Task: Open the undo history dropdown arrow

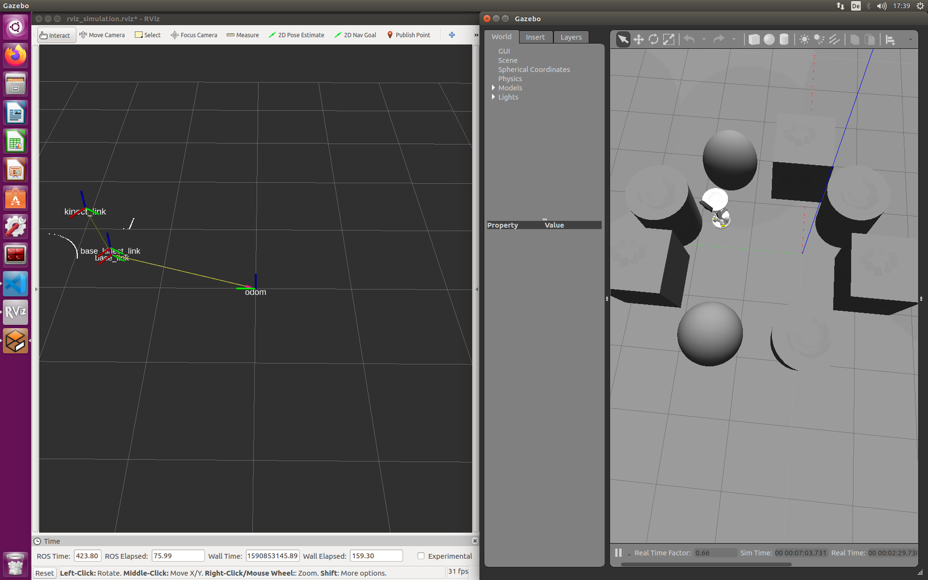Action: pyautogui.click(x=704, y=39)
